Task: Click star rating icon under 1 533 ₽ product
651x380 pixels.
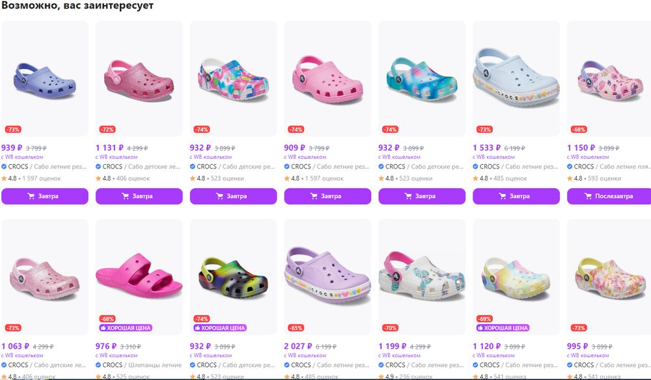Action: pos(475,178)
